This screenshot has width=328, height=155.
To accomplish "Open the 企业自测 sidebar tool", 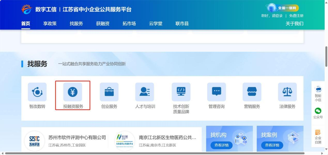I will click(318, 136).
